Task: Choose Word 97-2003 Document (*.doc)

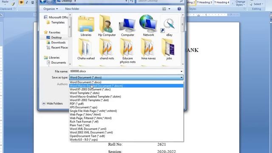Action: (126, 89)
